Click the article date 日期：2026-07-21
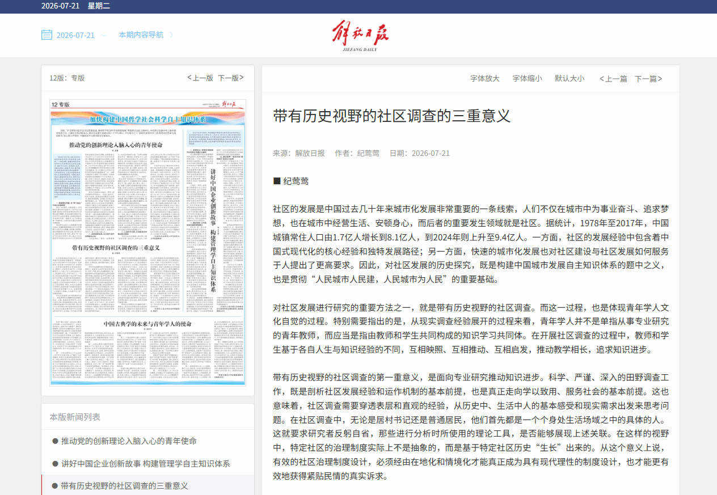Image resolution: width=717 pixels, height=495 pixels. pyautogui.click(x=420, y=153)
